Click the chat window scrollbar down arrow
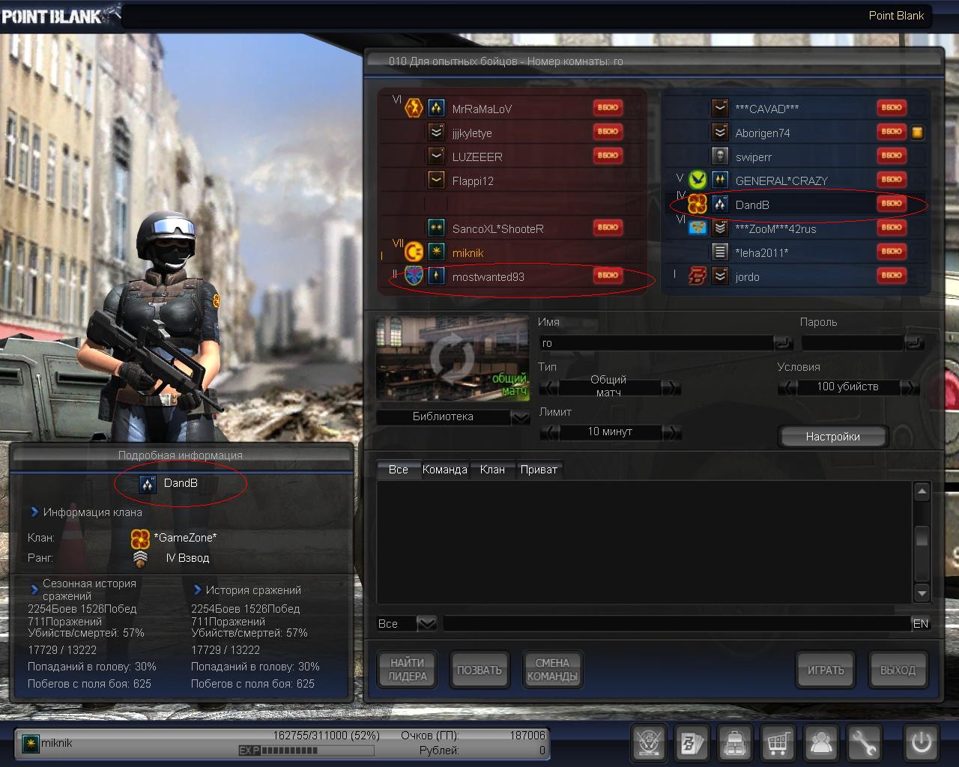 pyautogui.click(x=922, y=593)
